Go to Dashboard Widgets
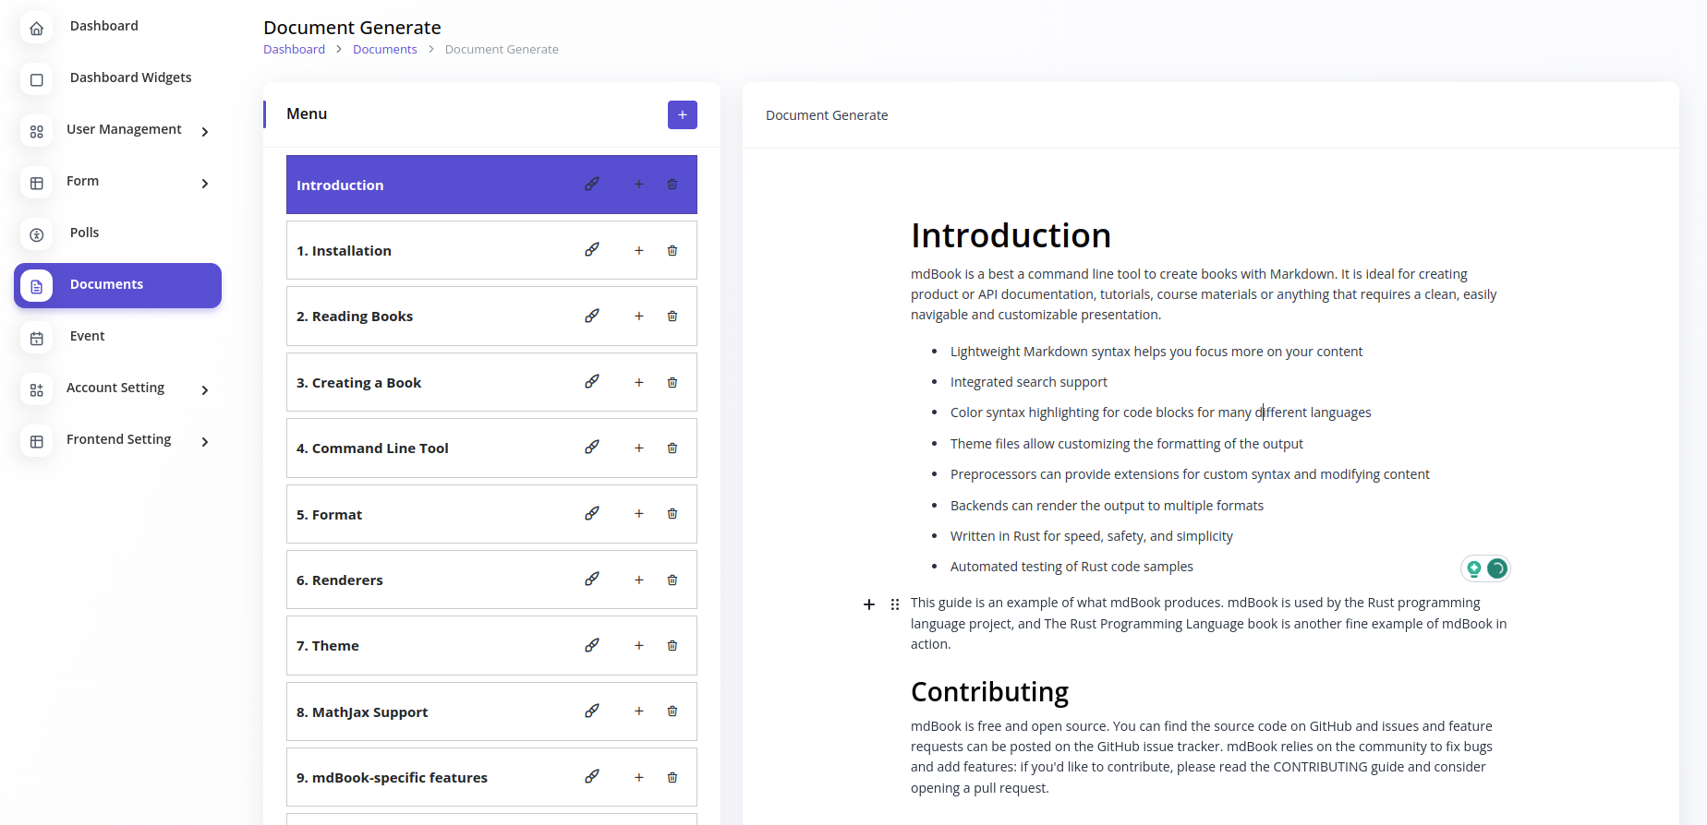This screenshot has width=1707, height=825. coord(130,78)
